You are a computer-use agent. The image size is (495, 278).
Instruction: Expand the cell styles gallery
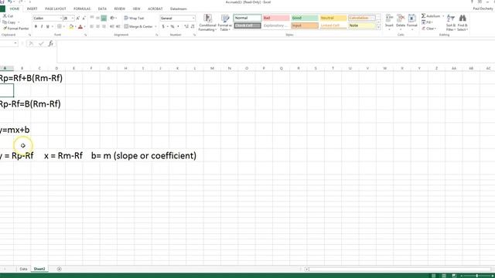[378, 28]
